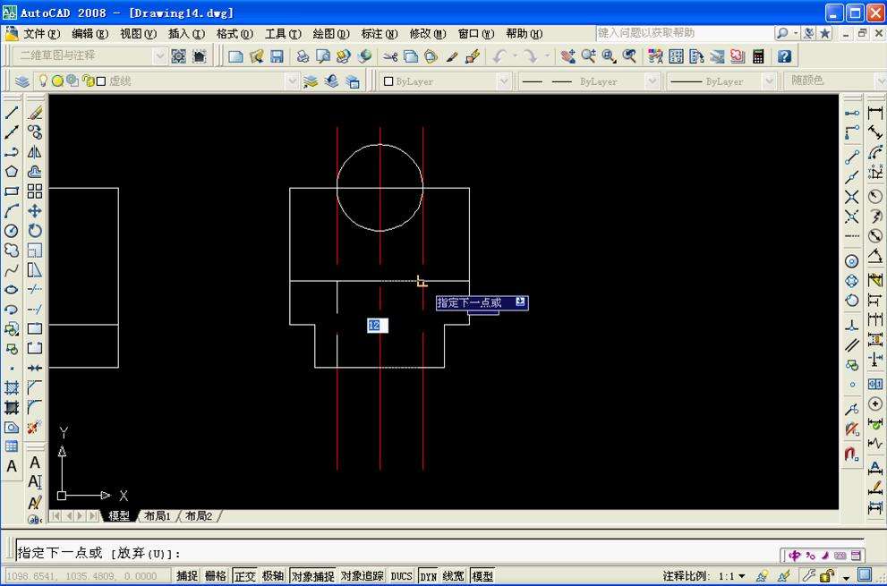Choose the Mirror tool
887x586 pixels.
pos(35,152)
